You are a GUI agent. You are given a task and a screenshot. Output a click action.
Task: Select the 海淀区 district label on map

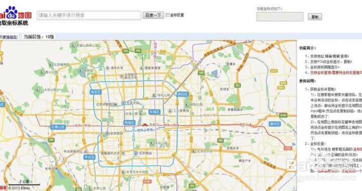tap(96, 92)
